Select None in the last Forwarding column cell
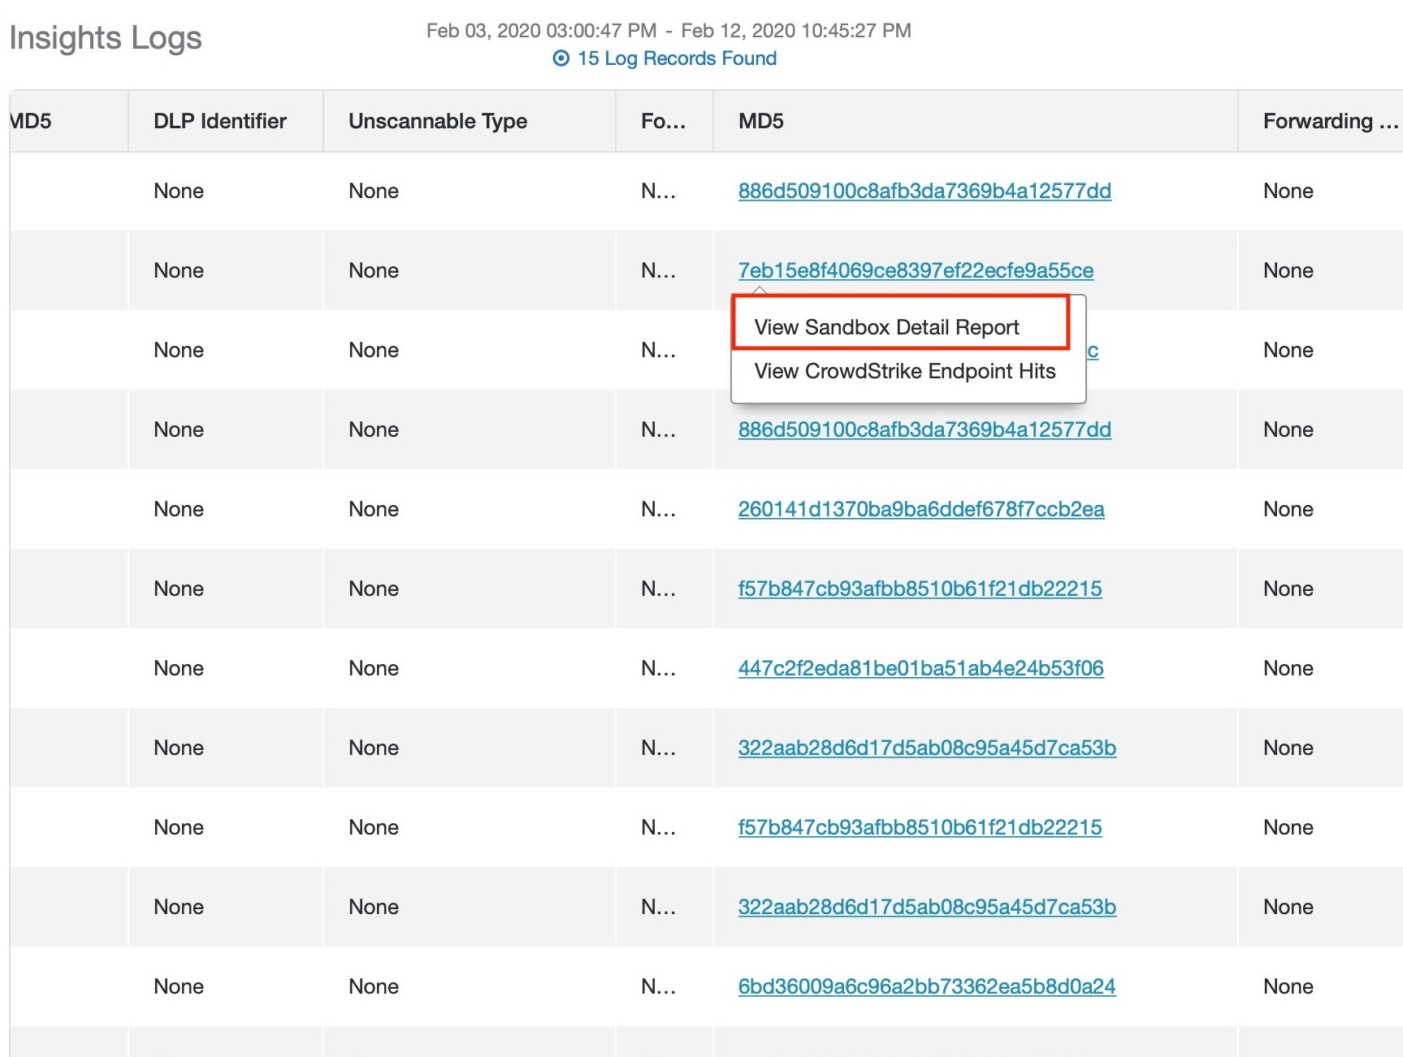 (1288, 986)
